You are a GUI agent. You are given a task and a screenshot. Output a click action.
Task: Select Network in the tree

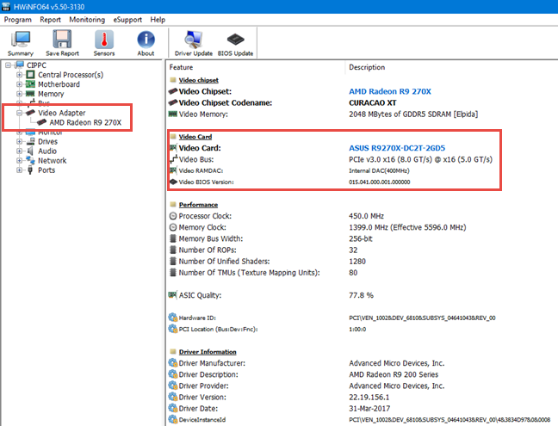tap(52, 161)
